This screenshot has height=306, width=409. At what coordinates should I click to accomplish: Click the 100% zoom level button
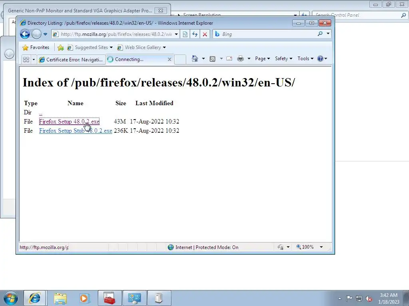(305, 247)
